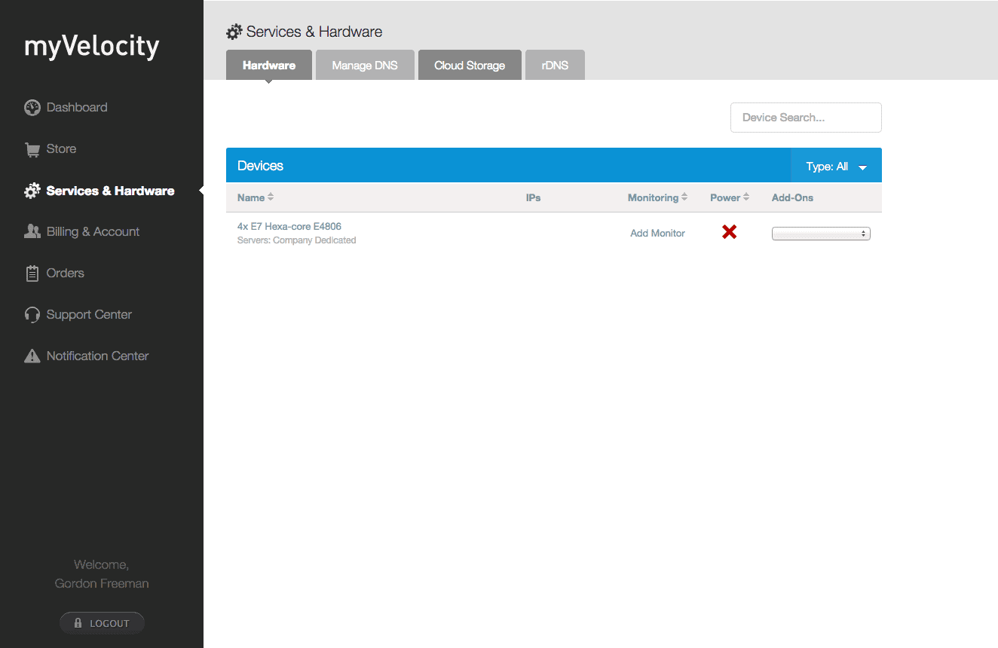Click the IPs column header
This screenshot has height=648, width=998.
[x=533, y=197]
